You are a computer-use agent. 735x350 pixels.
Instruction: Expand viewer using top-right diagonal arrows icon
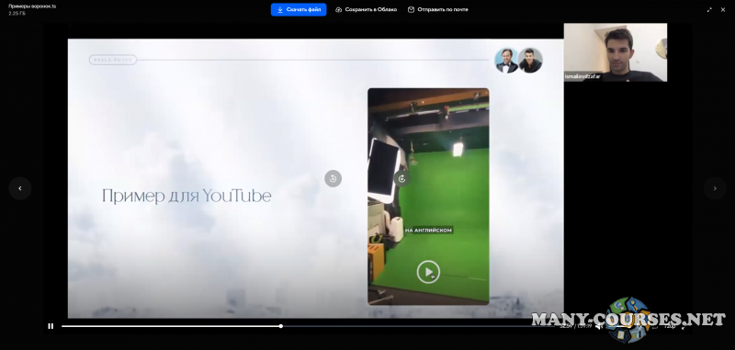pos(709,9)
